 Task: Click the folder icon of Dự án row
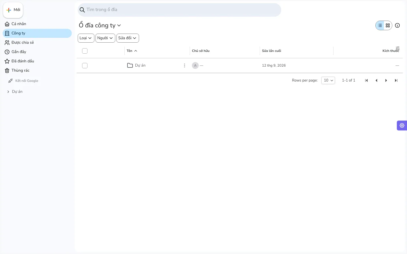click(x=130, y=65)
